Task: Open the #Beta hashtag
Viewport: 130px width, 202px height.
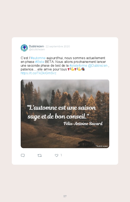Action: click(39, 62)
